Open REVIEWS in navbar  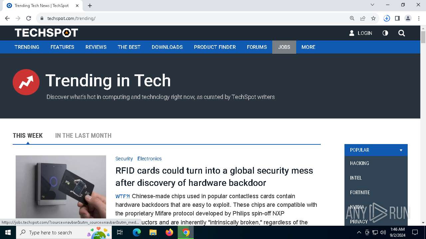(x=96, y=47)
